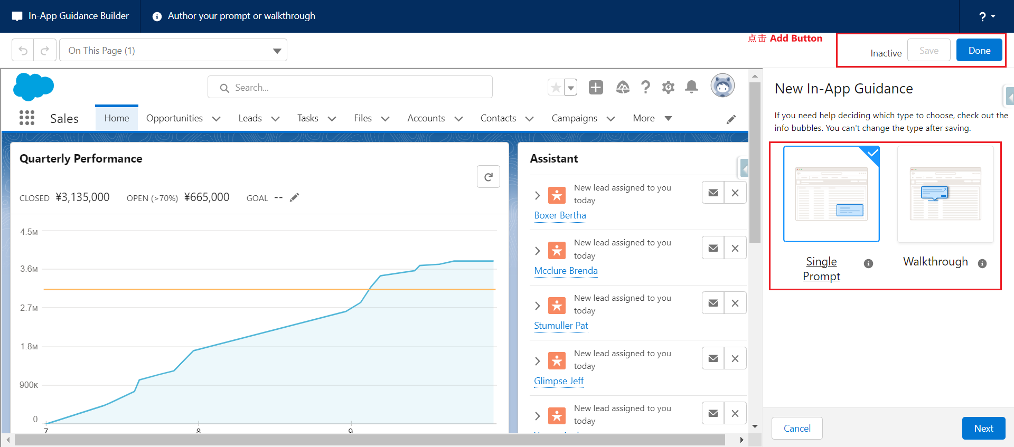Open the Setup gear icon
This screenshot has width=1014, height=447.
668,87
